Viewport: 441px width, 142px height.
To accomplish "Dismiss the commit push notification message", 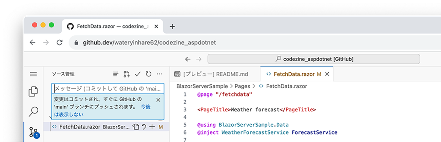I will point(158,100).
